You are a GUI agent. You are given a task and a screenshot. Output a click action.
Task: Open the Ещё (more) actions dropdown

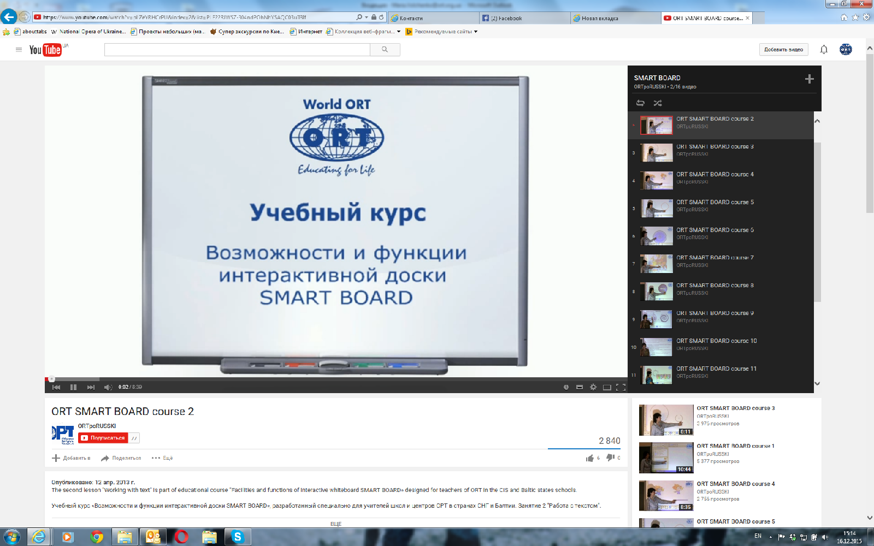(x=162, y=458)
